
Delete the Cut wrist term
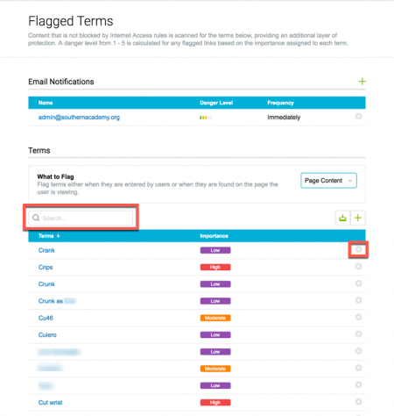tap(358, 402)
